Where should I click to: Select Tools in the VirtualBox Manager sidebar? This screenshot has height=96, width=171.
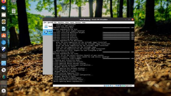pos(48,26)
